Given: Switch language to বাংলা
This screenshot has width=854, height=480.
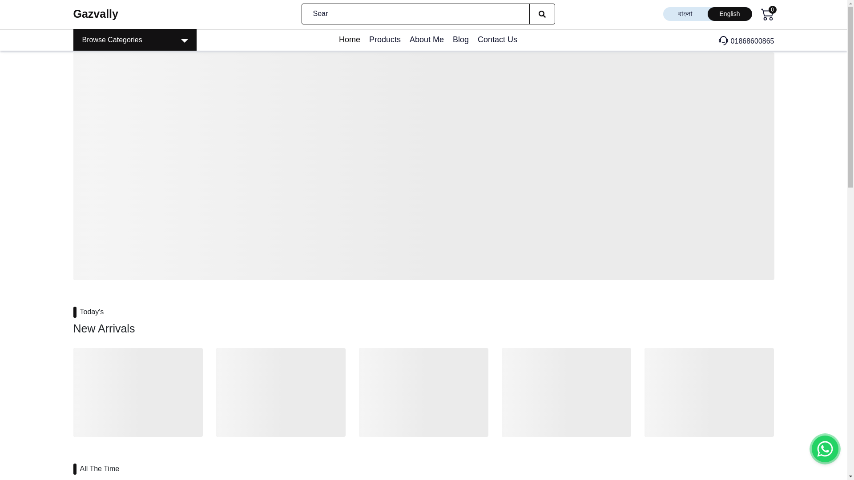Looking at the screenshot, I should coord(685,14).
